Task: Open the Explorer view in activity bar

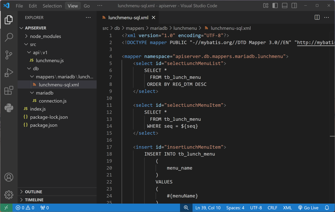Action: point(9,20)
